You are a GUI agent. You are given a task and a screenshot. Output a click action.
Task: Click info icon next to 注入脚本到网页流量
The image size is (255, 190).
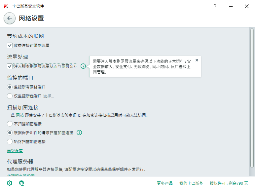(x=83, y=66)
